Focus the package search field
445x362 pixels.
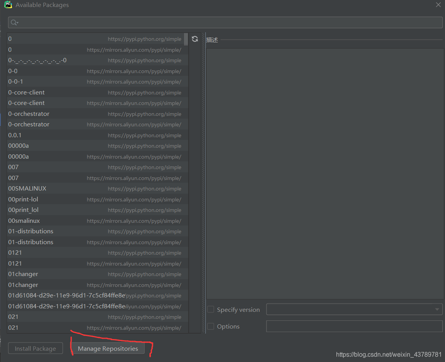tap(225, 23)
